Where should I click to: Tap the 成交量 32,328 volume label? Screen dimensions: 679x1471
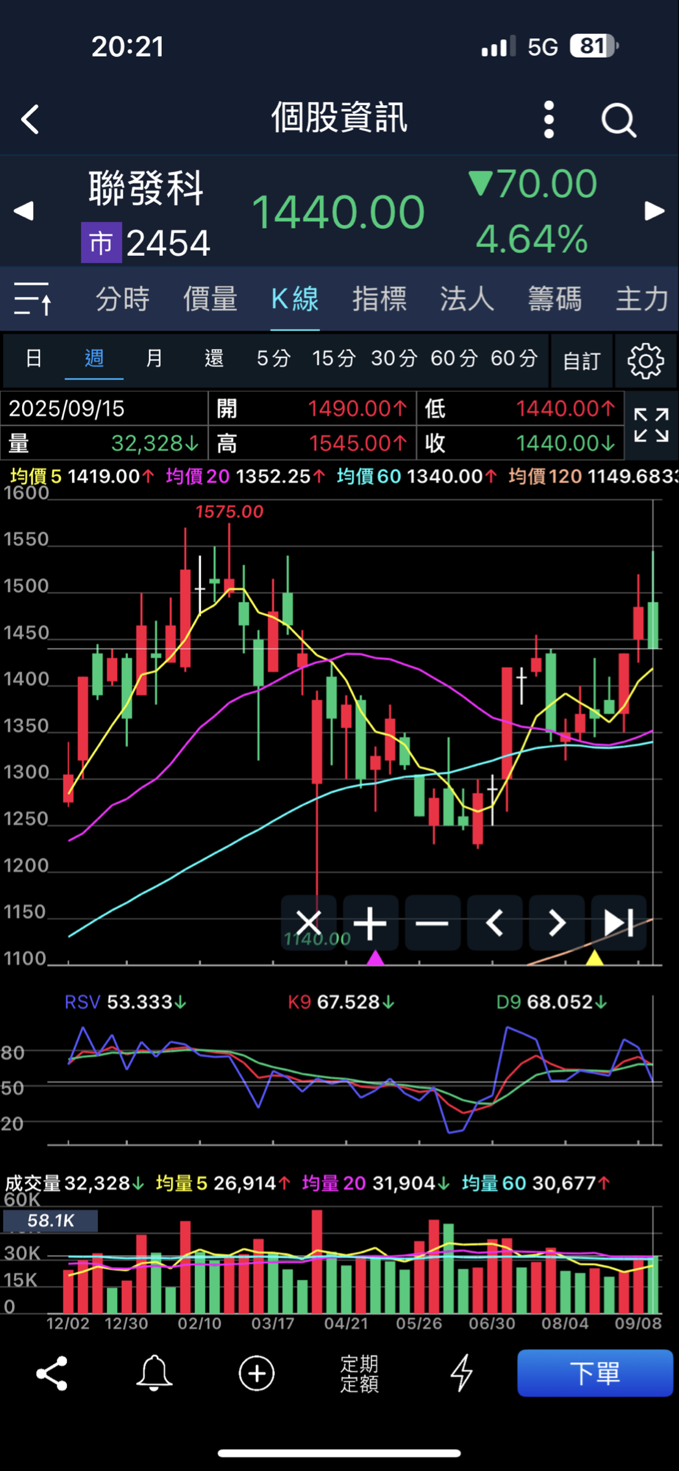pos(74,1183)
